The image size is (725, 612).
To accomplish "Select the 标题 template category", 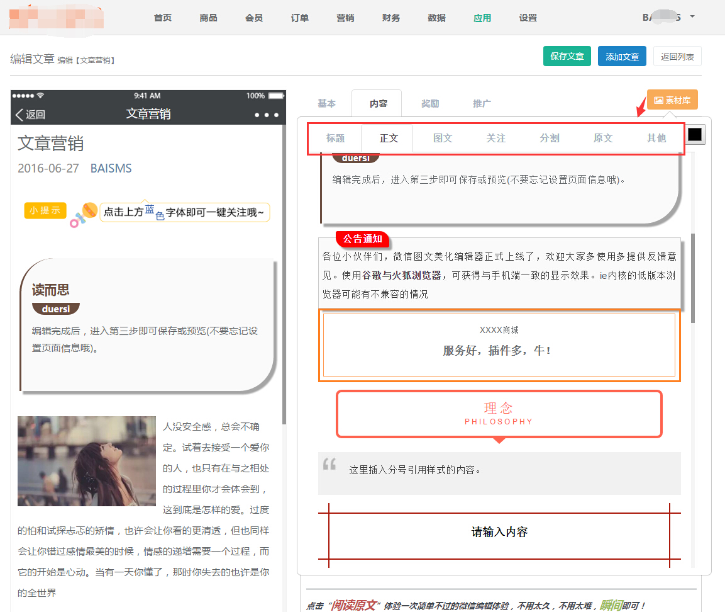I will (x=335, y=139).
